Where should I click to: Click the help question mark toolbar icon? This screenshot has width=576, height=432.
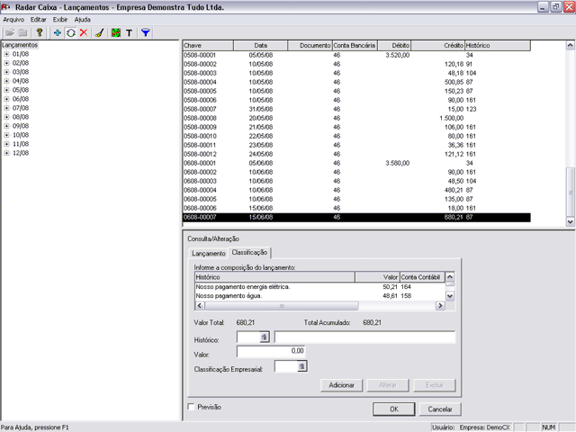[40, 31]
